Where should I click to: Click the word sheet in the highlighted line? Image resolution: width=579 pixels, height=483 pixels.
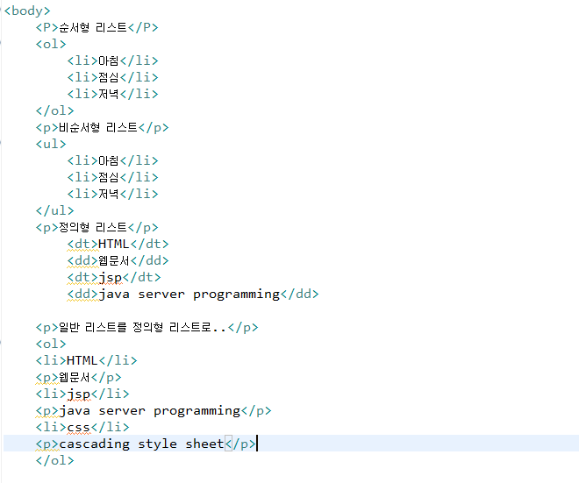click(204, 444)
